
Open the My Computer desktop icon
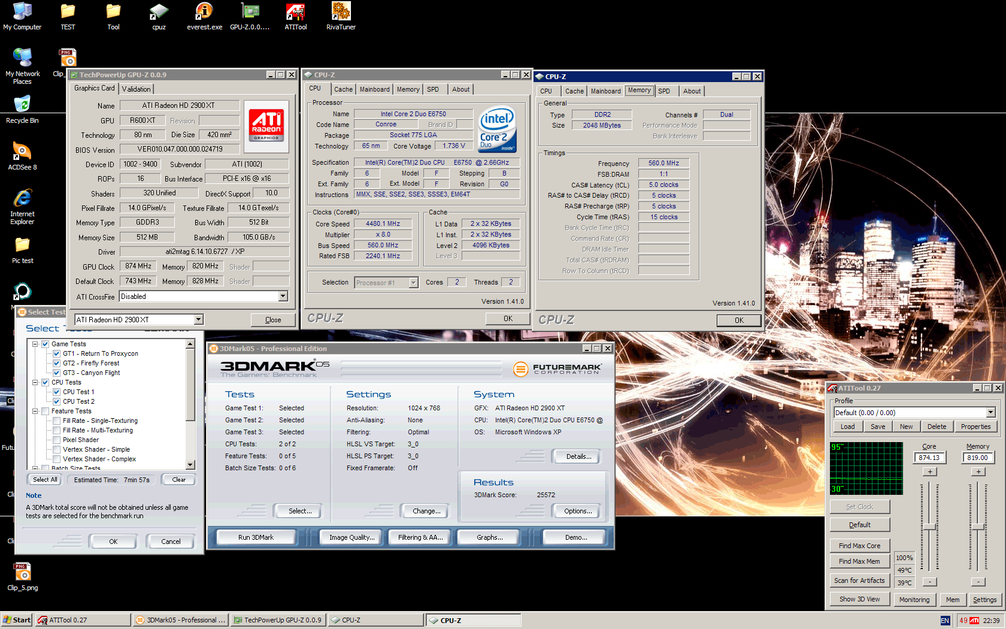(22, 16)
